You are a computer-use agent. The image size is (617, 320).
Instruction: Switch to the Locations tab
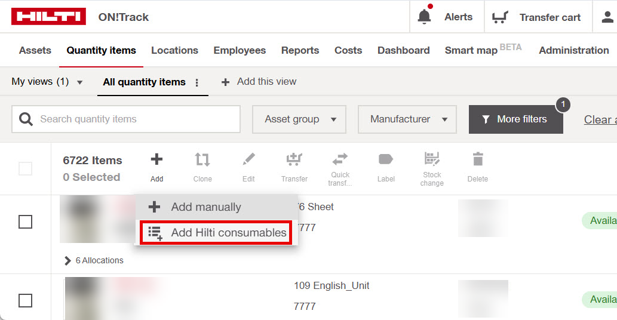174,51
